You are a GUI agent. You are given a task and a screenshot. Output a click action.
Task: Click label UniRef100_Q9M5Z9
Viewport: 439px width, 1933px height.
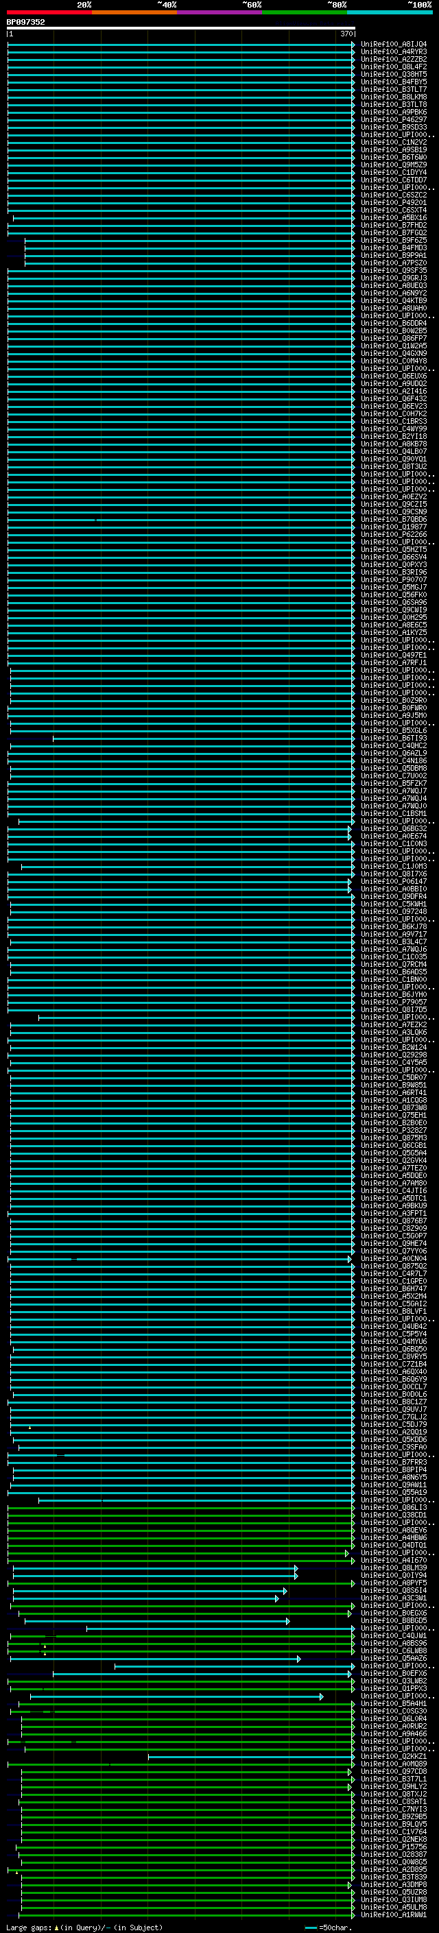(x=394, y=165)
